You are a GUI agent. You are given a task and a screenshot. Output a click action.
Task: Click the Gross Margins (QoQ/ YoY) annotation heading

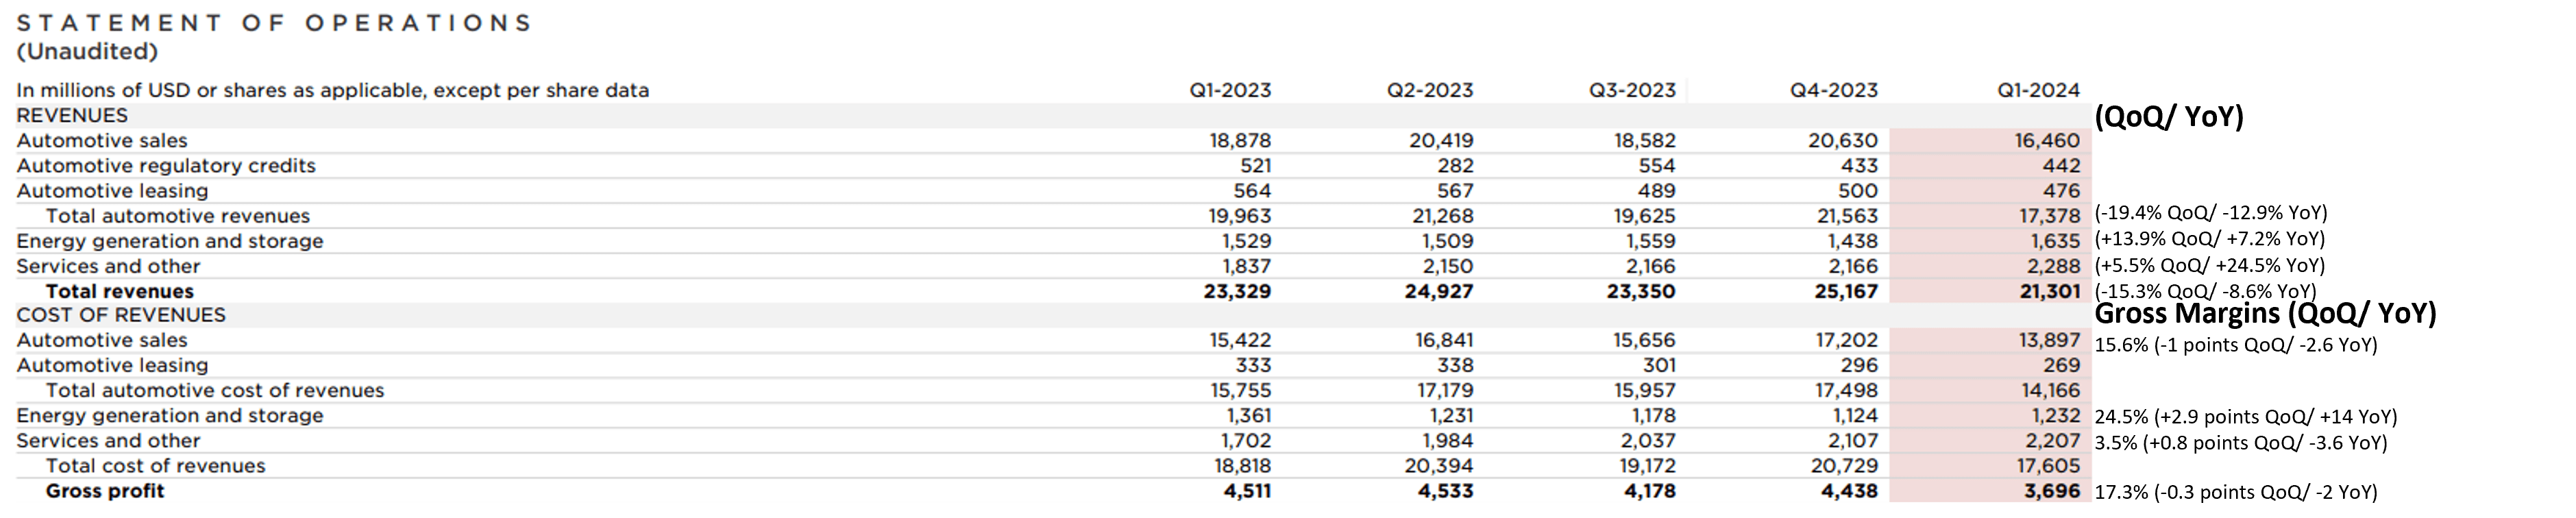pos(2265,314)
